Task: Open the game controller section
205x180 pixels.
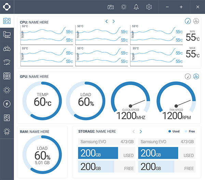Action: 7,49
